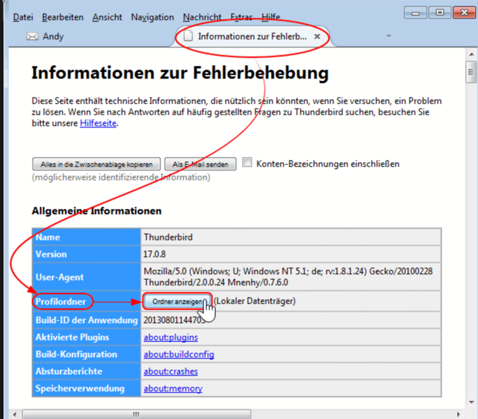478x419 pixels.
Task: Click the vertical scrollbar up arrow
Action: coord(471,54)
